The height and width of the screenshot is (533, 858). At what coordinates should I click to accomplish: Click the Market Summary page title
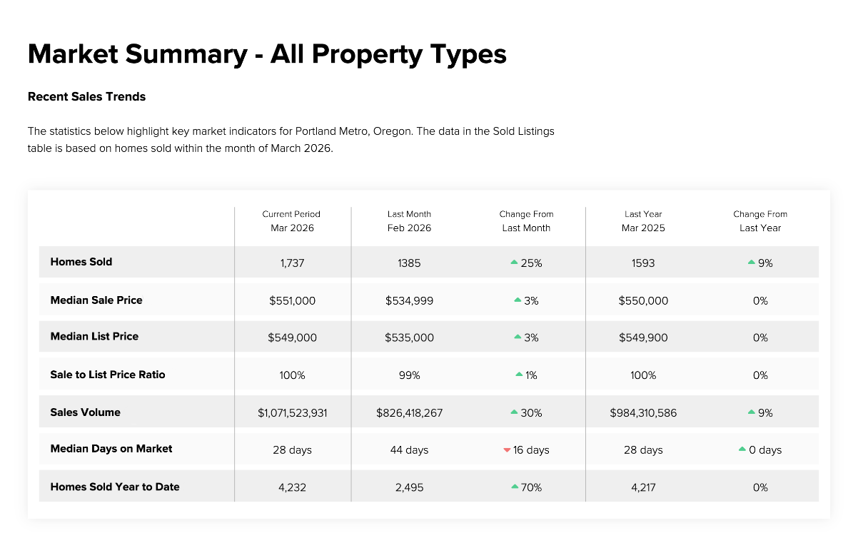click(267, 54)
